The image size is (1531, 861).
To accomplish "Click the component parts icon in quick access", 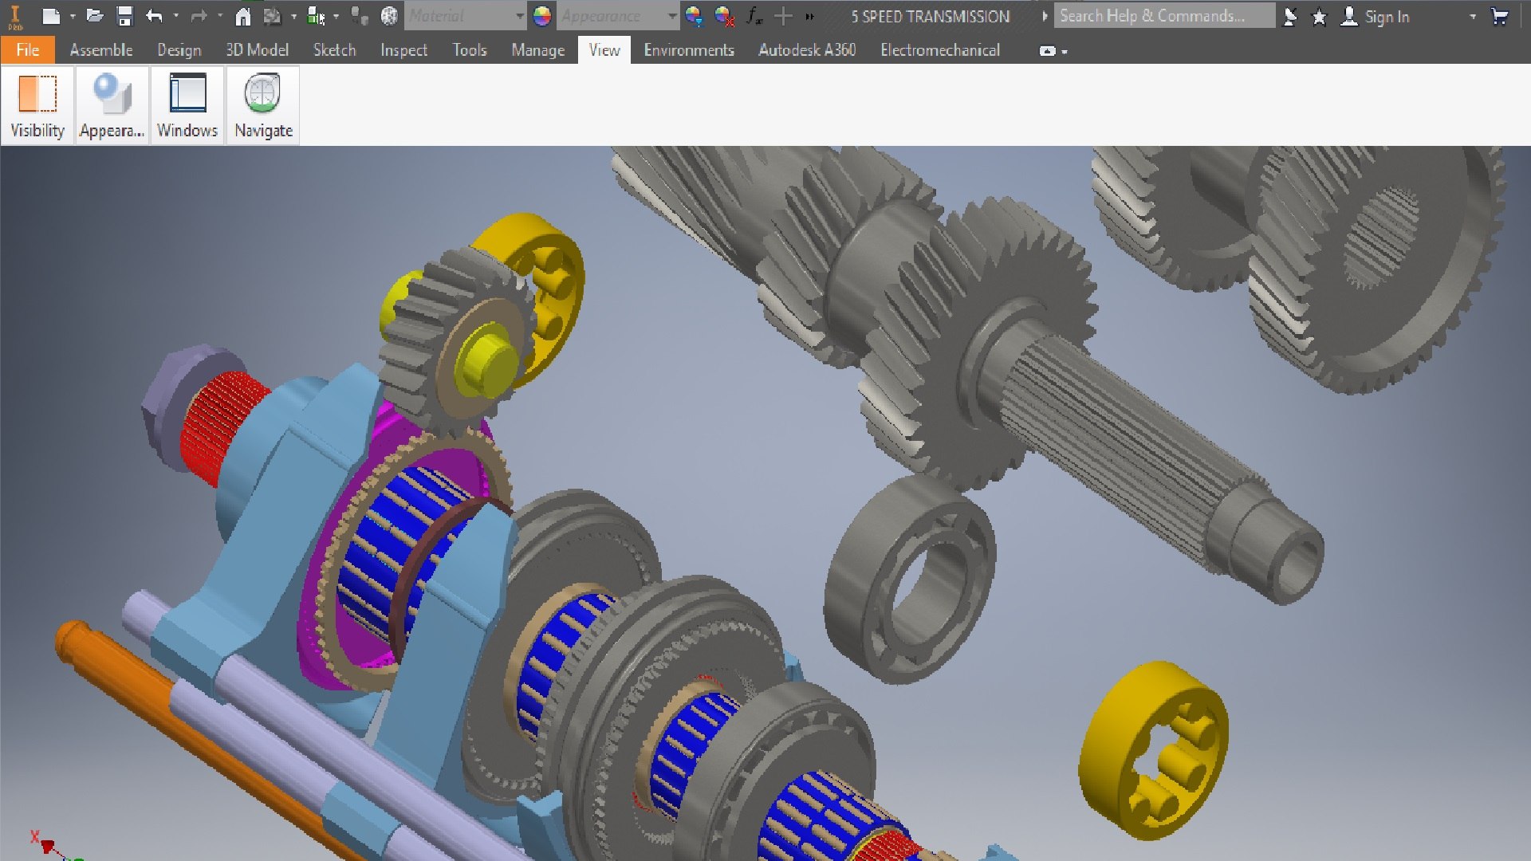I will pos(360,16).
